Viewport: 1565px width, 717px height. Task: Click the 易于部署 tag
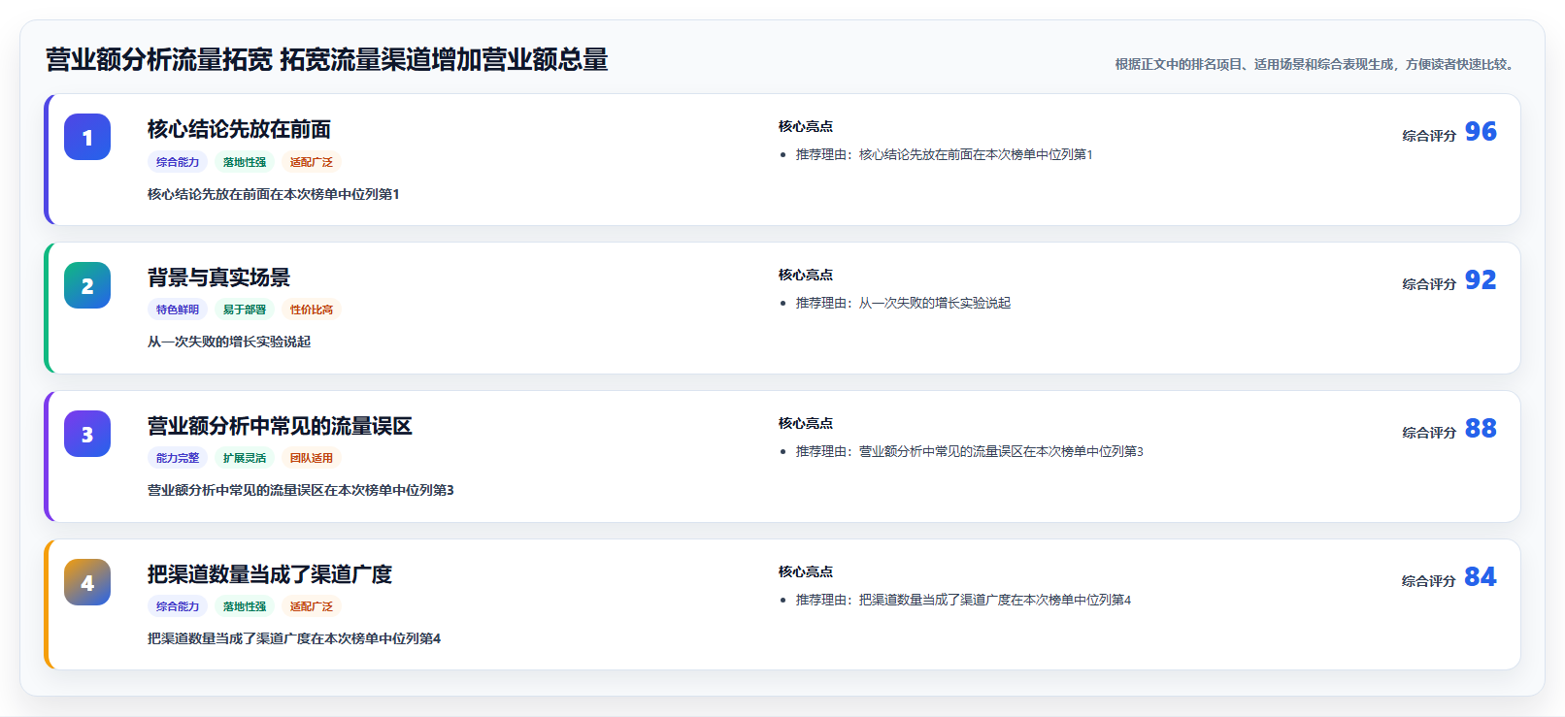pyautogui.click(x=245, y=310)
